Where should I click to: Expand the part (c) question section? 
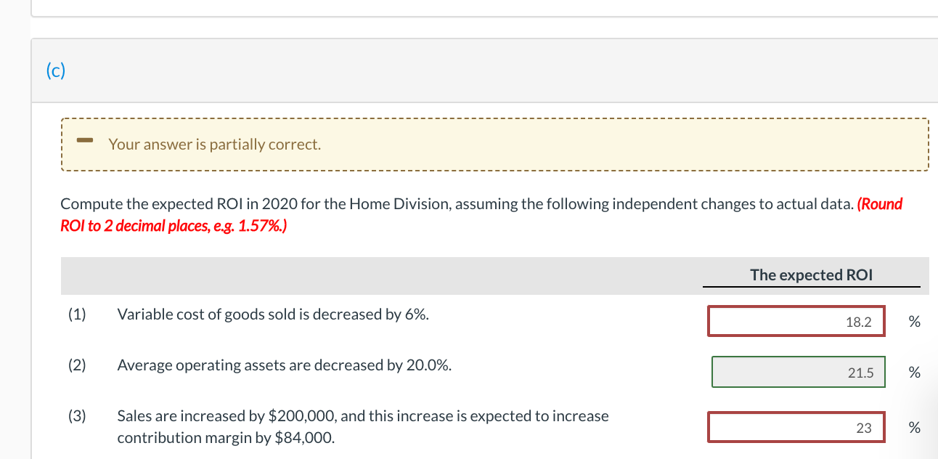[x=54, y=70]
